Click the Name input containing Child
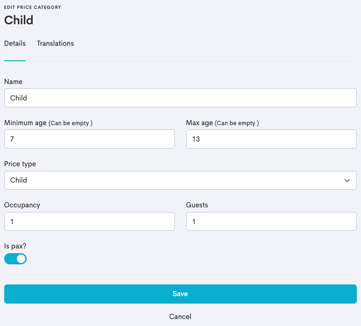The image size is (361, 326). (180, 98)
